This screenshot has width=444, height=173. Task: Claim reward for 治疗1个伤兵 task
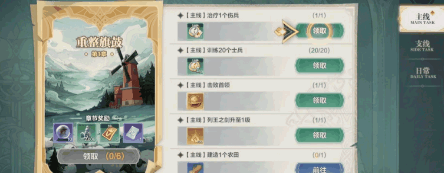[x=320, y=31]
